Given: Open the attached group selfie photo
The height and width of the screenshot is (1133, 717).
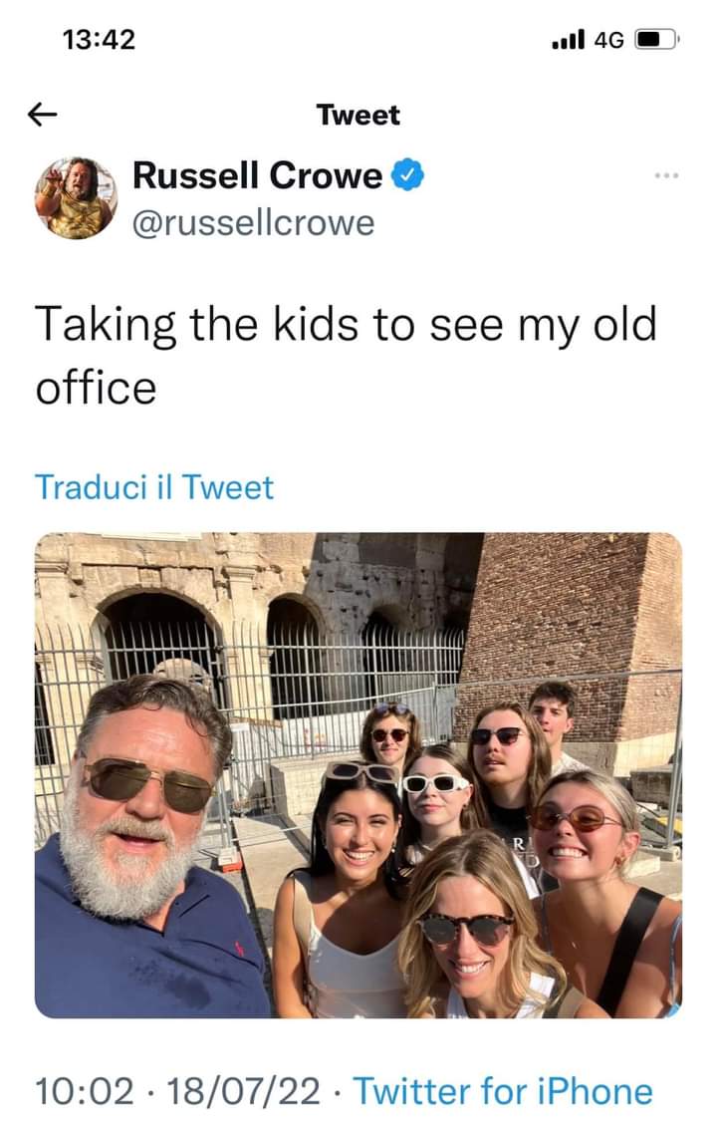Looking at the screenshot, I should tap(358, 775).
